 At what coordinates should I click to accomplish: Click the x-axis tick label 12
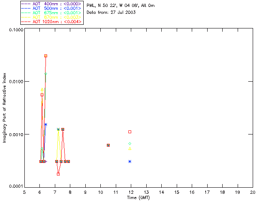[131, 193]
